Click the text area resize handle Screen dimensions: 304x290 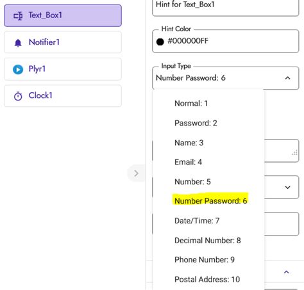295,152
